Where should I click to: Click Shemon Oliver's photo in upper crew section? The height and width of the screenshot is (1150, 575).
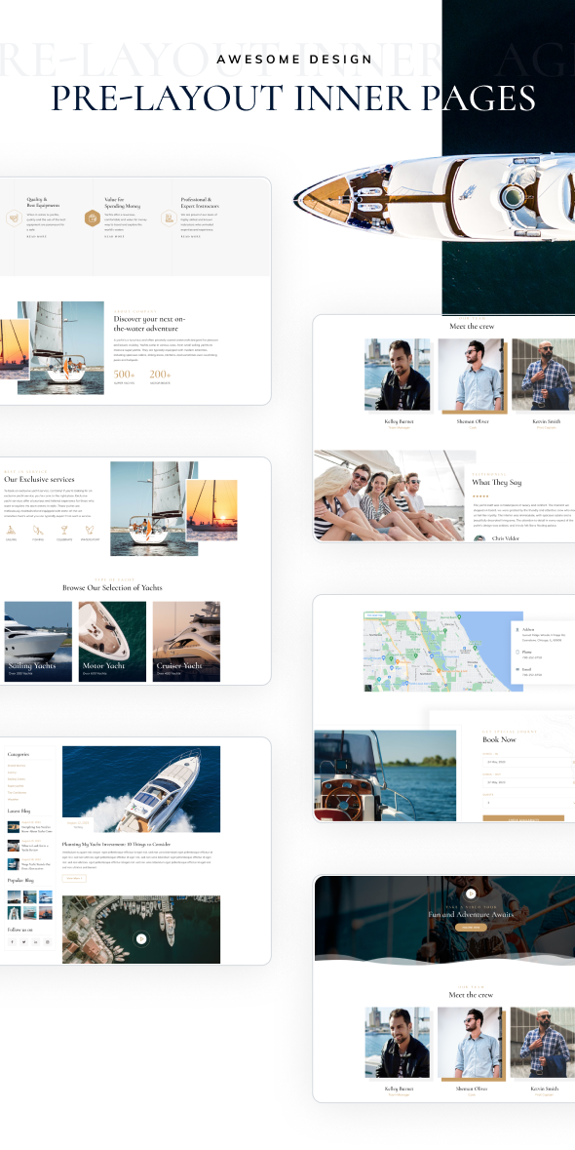coord(471,374)
